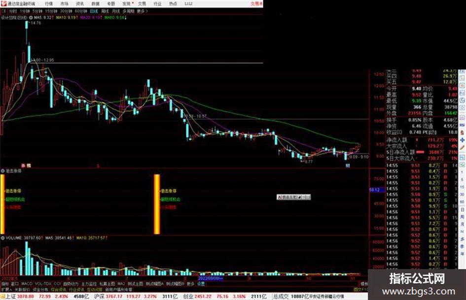The height and width of the screenshot is (300, 466).
Task: Click the 59.12 value marker on the axis
Action: tap(377, 190)
